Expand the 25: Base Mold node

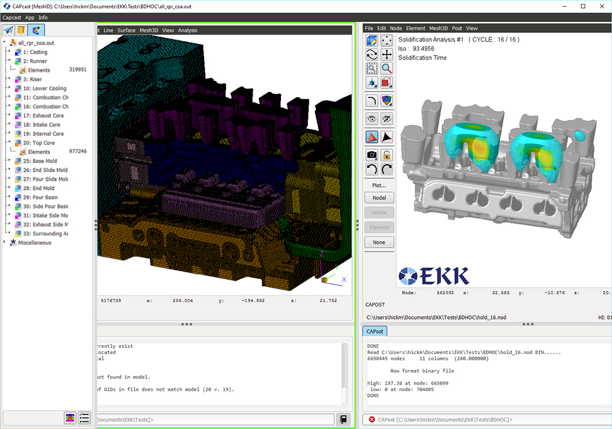pos(10,160)
